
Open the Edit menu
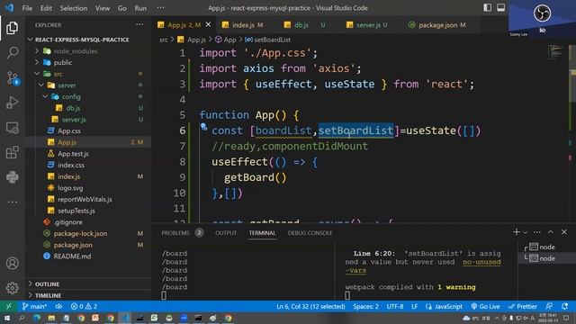pos(46,8)
